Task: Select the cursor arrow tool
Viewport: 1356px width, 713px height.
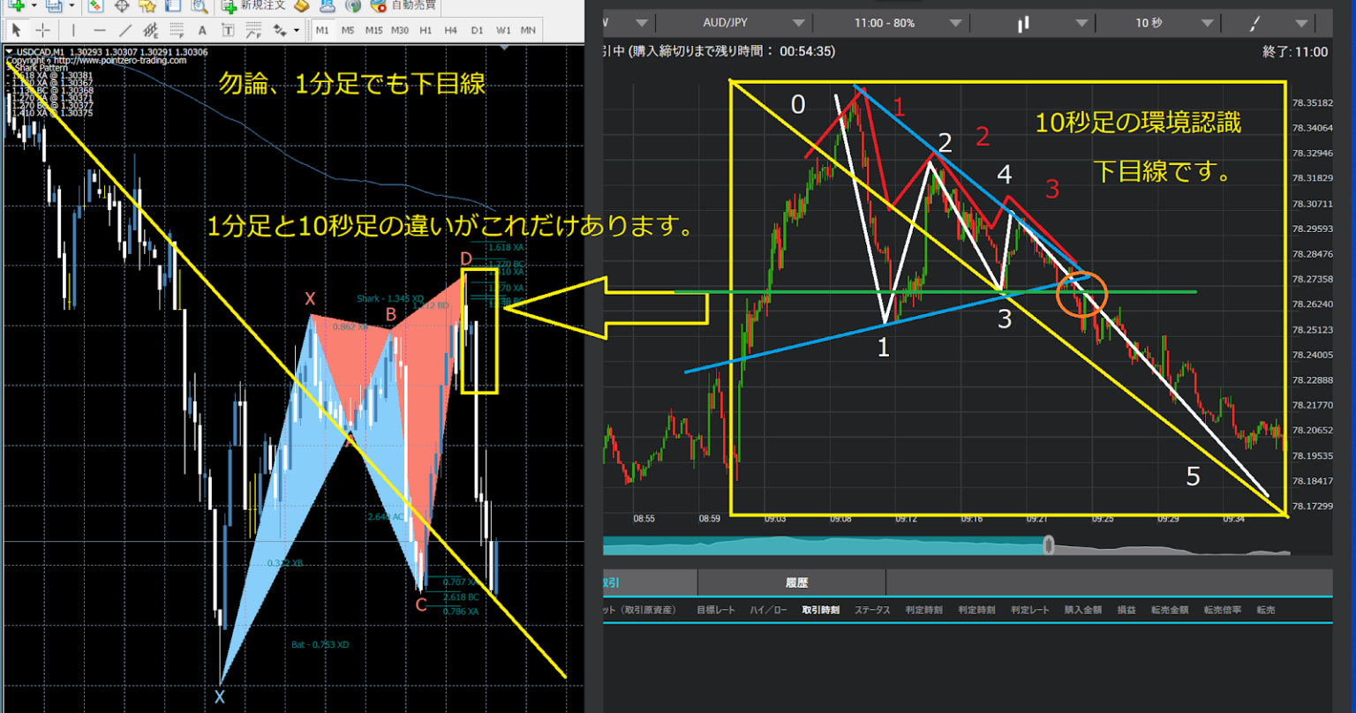Action: pyautogui.click(x=17, y=30)
